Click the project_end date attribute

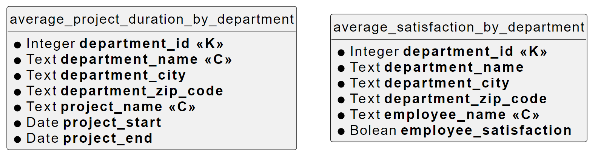click(x=108, y=138)
